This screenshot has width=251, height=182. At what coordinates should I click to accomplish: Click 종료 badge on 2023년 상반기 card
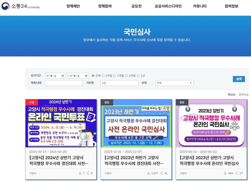182,102
